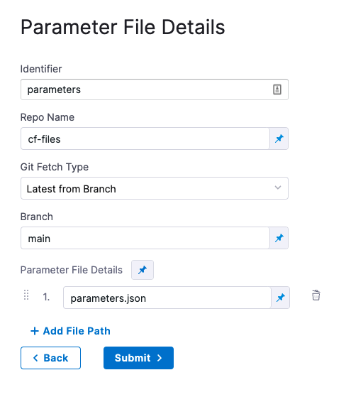Viewport: 346px width, 397px height.
Task: Click the plus icon of Add File Path
Action: point(35,331)
